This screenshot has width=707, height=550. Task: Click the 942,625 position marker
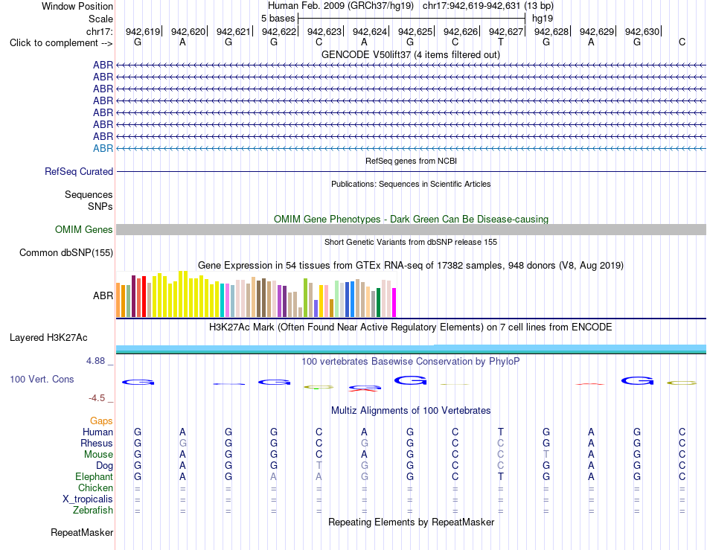[x=415, y=31]
